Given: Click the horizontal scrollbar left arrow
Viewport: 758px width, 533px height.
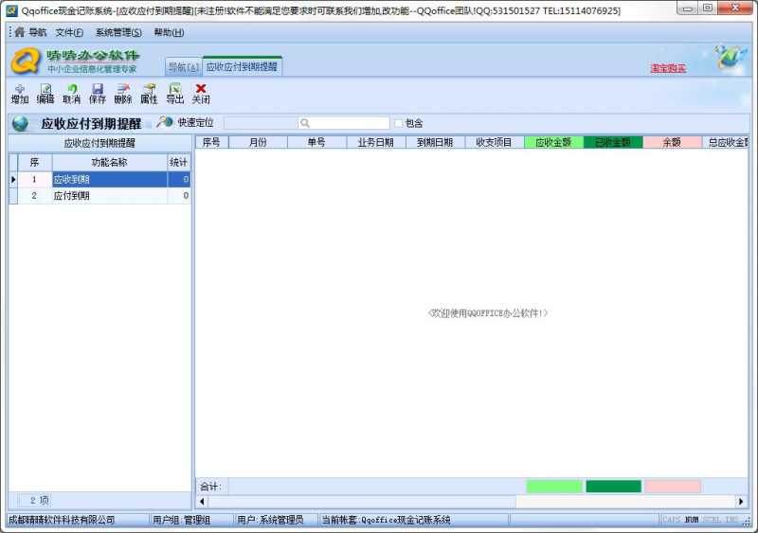Looking at the screenshot, I should 202,502.
